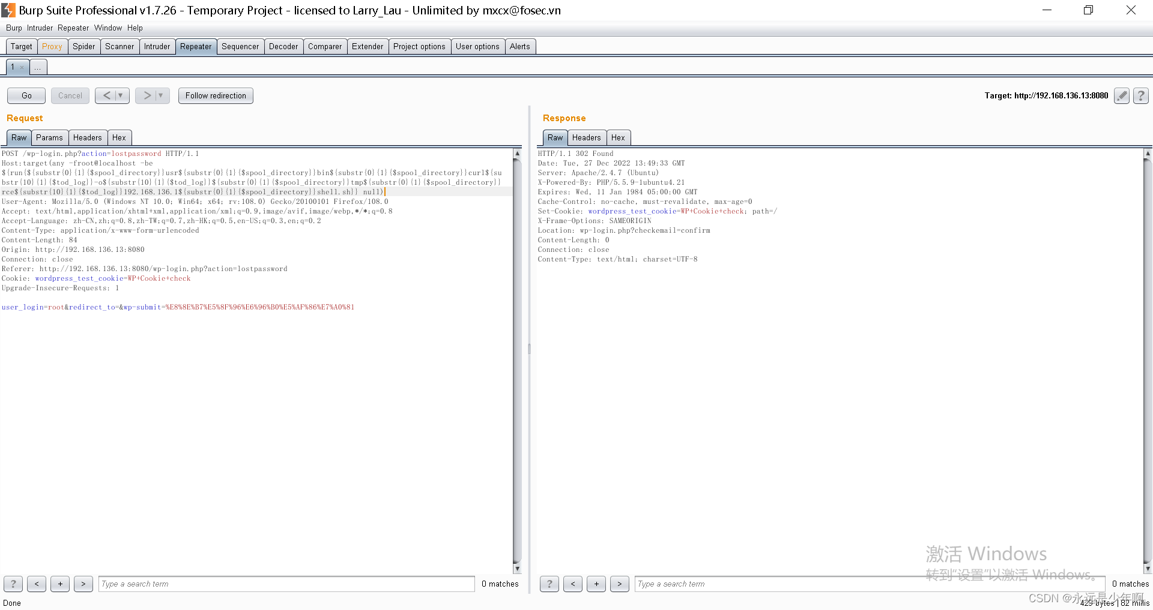This screenshot has width=1153, height=610.
Task: Add a new Repeater tab with the ellipsis tab
Action: (x=38, y=67)
